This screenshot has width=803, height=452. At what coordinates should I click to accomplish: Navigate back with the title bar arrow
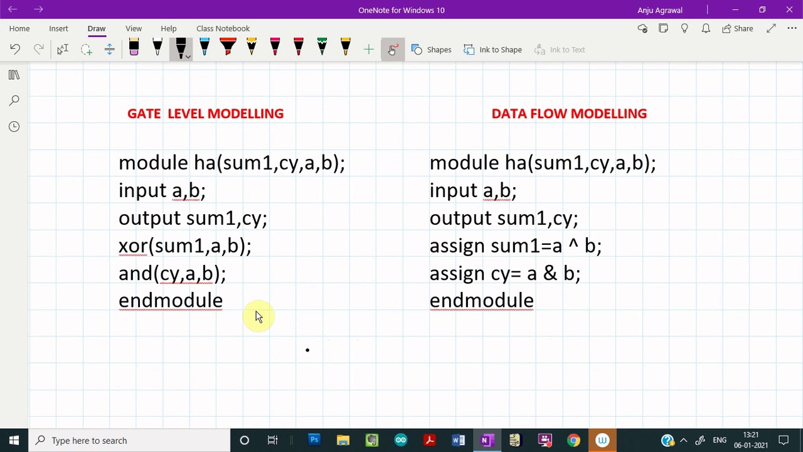pyautogui.click(x=13, y=9)
